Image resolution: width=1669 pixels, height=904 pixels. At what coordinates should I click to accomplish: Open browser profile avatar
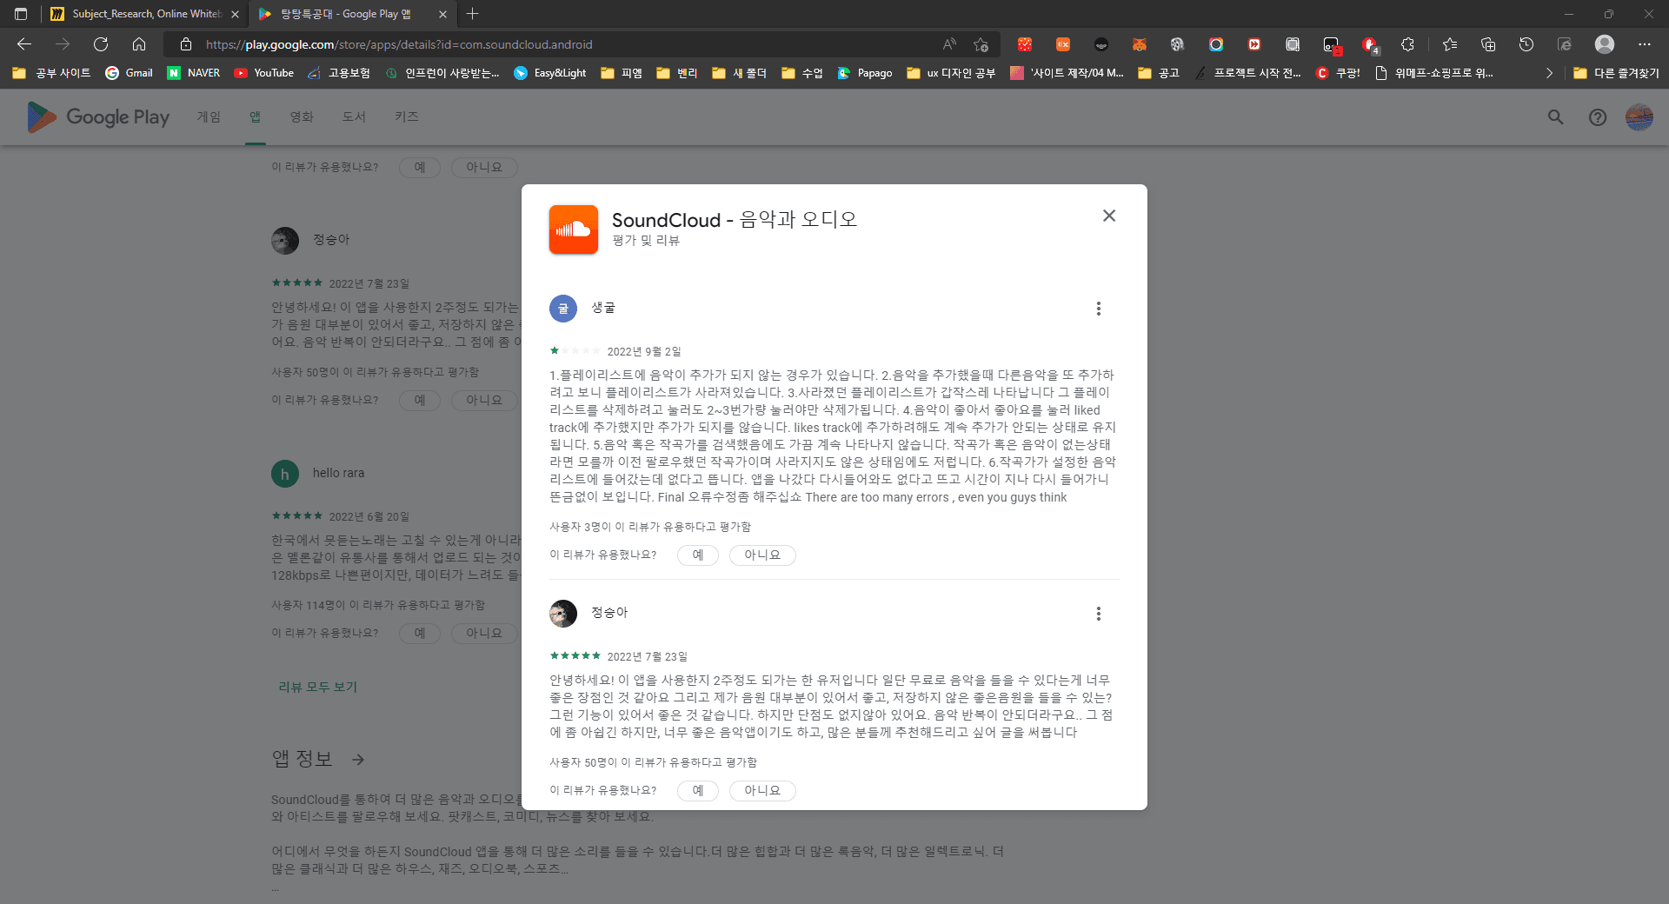coord(1605,44)
